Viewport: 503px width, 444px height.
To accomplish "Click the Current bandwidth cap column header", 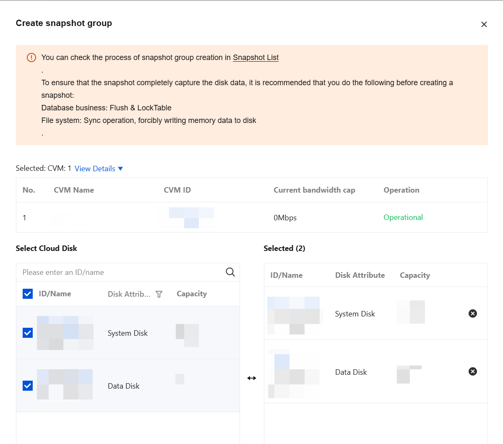I will click(314, 190).
